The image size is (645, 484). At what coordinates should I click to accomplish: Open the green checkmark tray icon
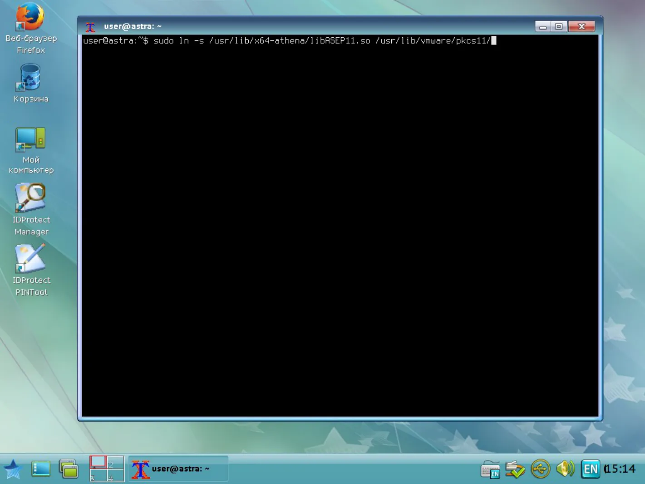coord(515,469)
